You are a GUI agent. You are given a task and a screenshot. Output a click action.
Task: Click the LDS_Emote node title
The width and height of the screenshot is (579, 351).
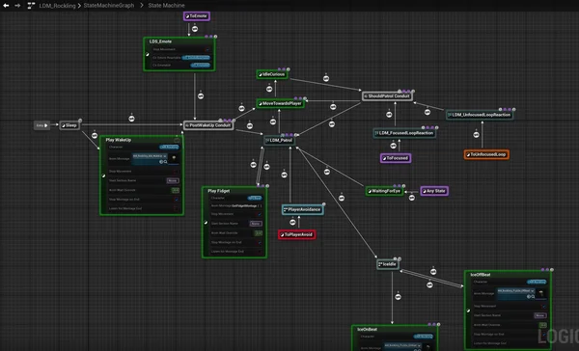tap(160, 41)
